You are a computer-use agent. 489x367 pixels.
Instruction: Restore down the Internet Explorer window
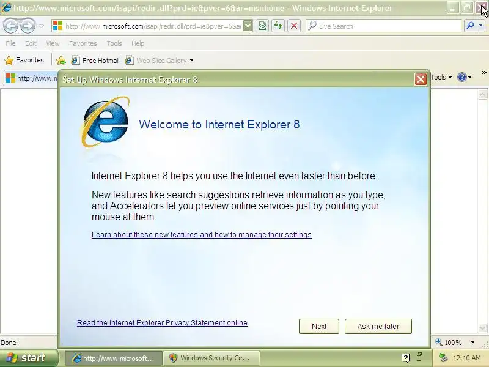pyautogui.click(x=466, y=8)
